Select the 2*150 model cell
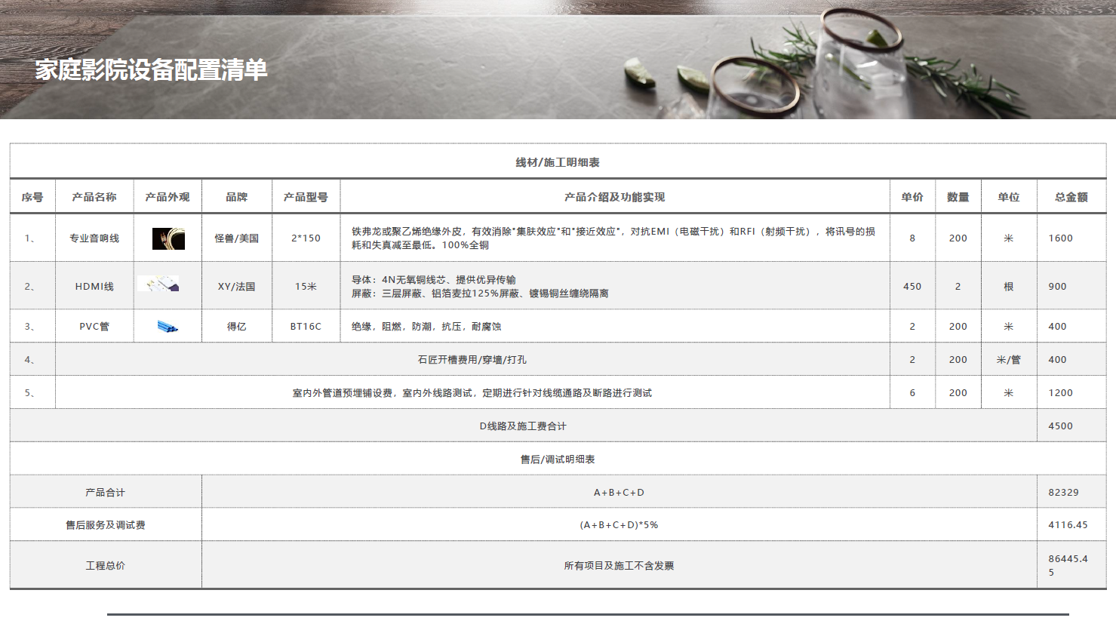The width and height of the screenshot is (1116, 627). pos(306,238)
